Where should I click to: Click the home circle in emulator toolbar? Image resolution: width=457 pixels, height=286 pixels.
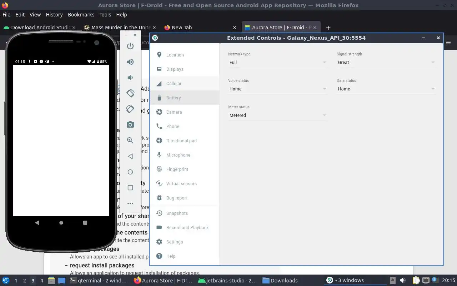(x=130, y=172)
